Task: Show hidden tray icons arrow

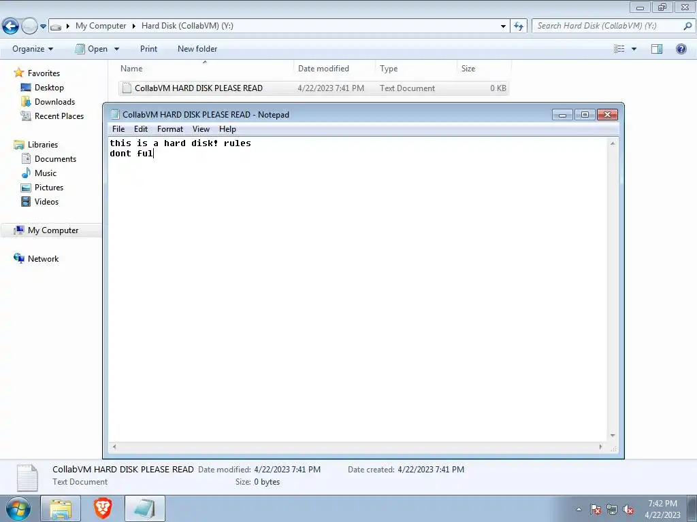Action: click(579, 509)
